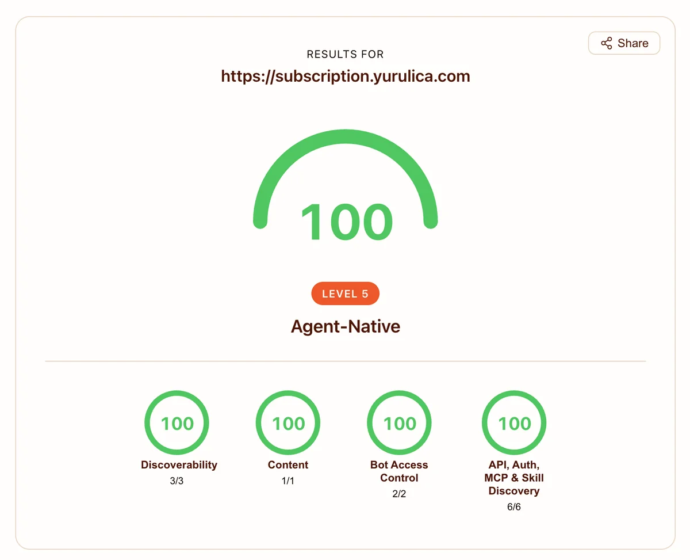The height and width of the screenshot is (560, 690).
Task: Click API, Auth, MCP & Skill Discovery label
Action: (514, 478)
